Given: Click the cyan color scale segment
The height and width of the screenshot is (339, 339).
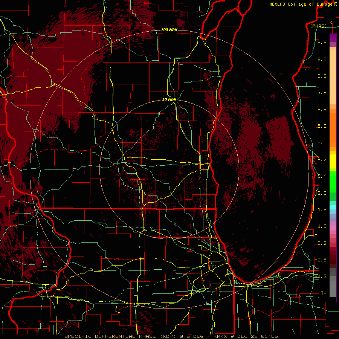Looking at the screenshot, I should [x=333, y=207].
